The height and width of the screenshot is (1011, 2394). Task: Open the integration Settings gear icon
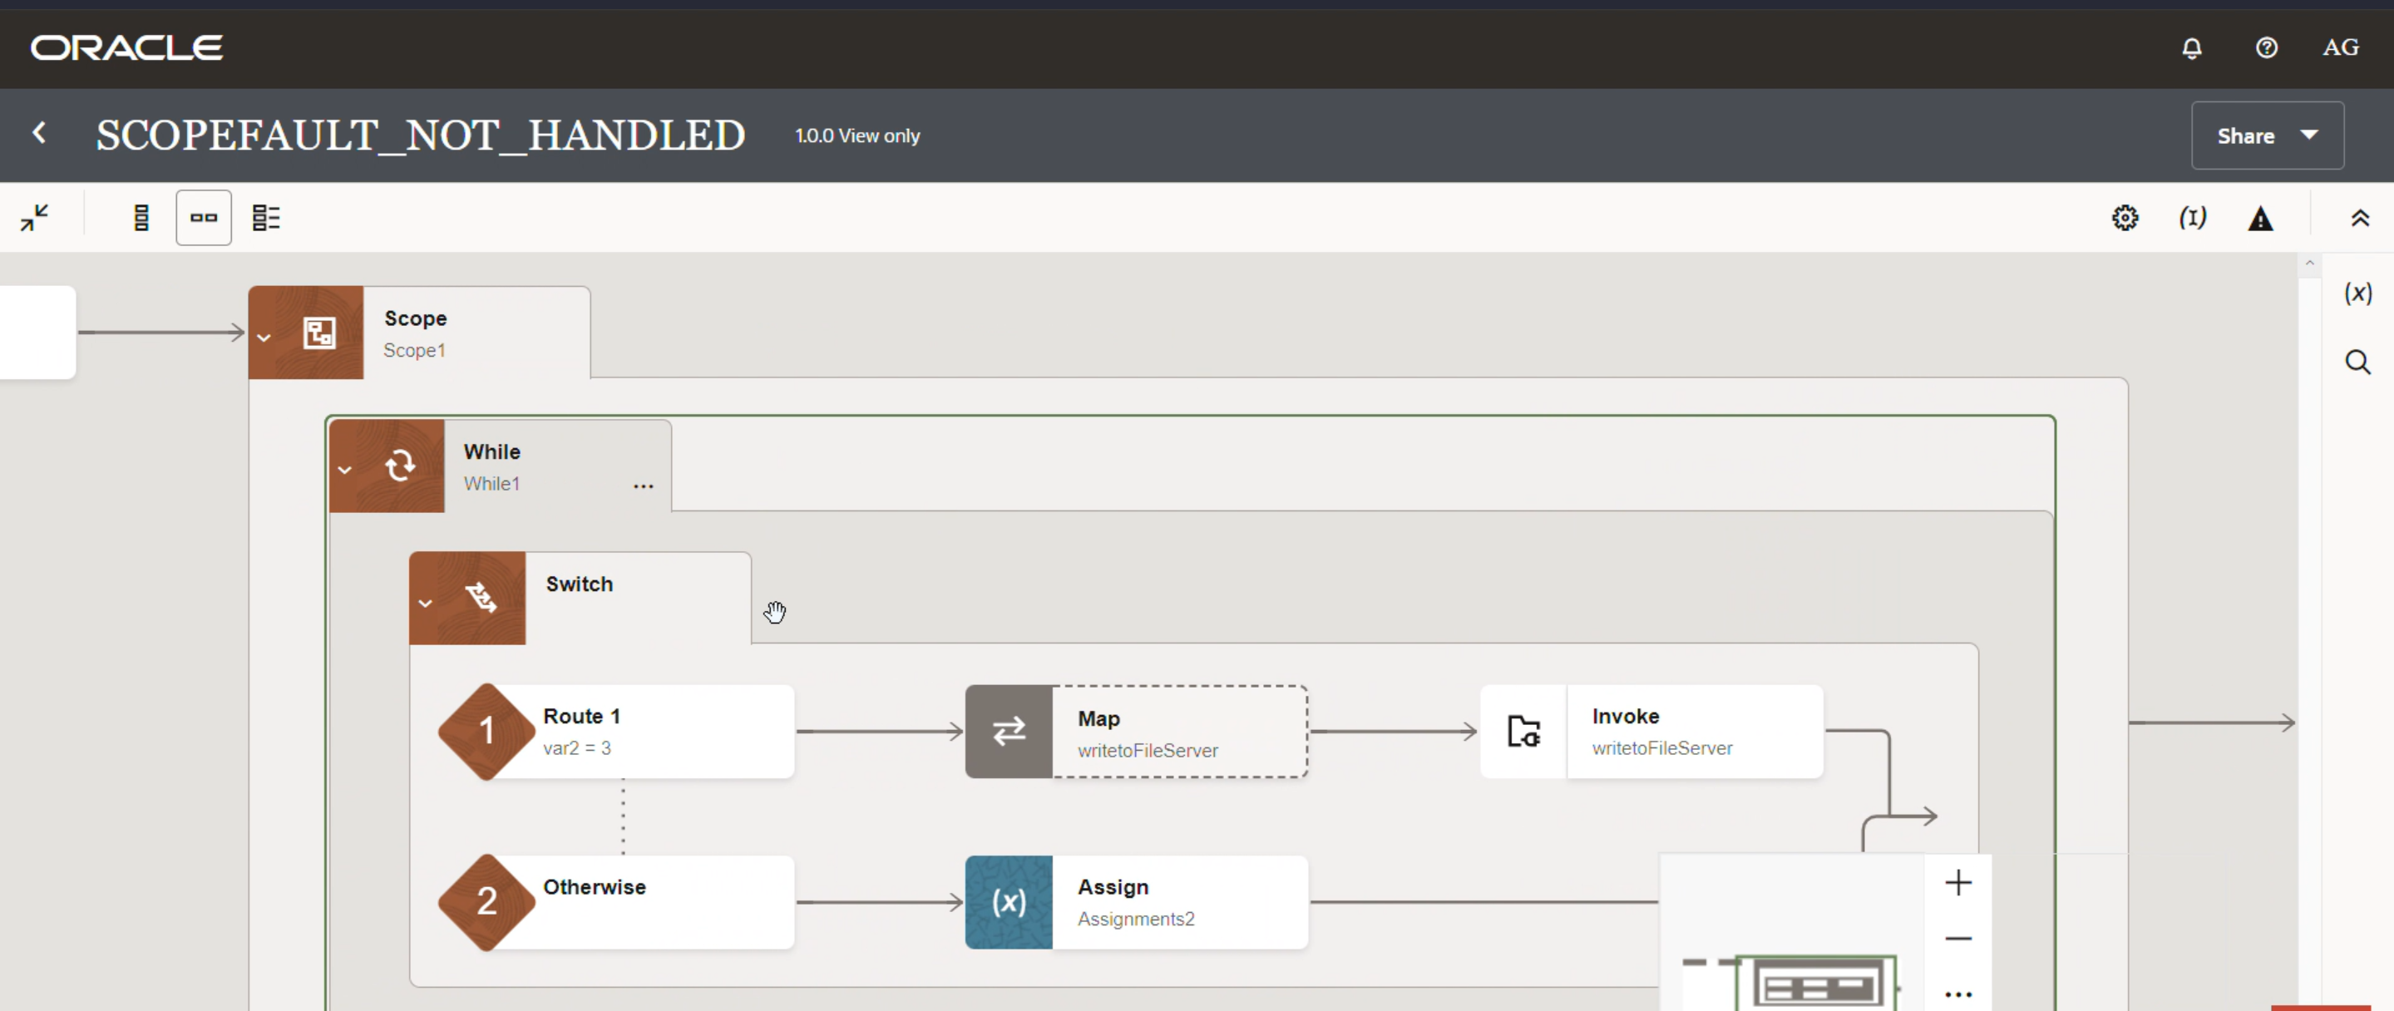point(2126,216)
